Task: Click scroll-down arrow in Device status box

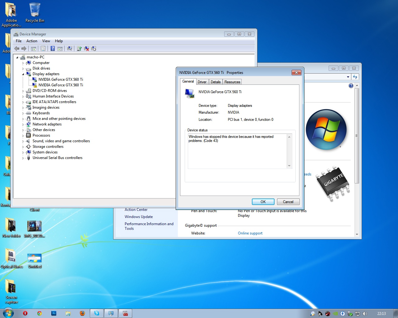Action: click(x=289, y=166)
